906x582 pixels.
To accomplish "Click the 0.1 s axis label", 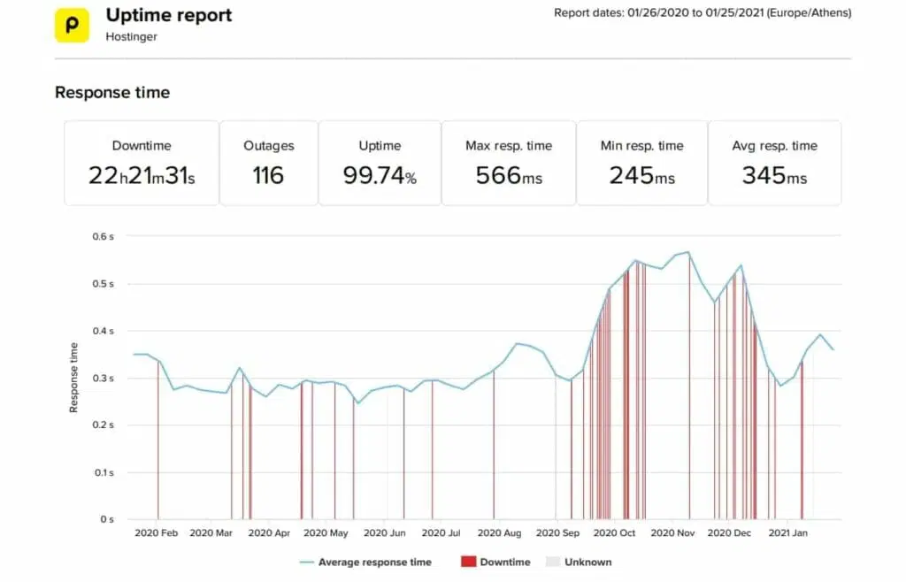I will pos(103,472).
